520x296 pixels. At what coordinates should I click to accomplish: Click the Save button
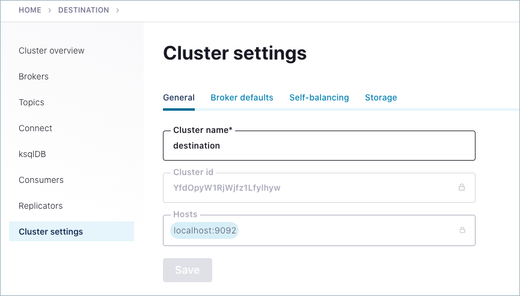click(188, 270)
